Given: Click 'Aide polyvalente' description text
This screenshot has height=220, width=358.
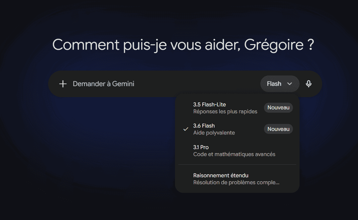Looking at the screenshot, I should pos(214,133).
